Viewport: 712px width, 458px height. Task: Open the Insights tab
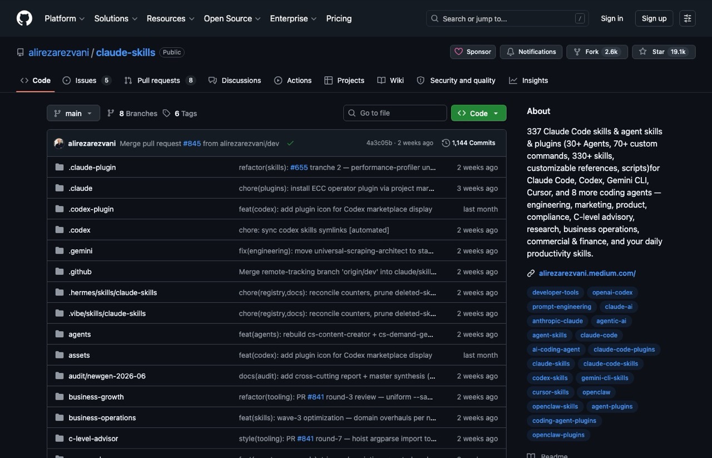point(528,80)
